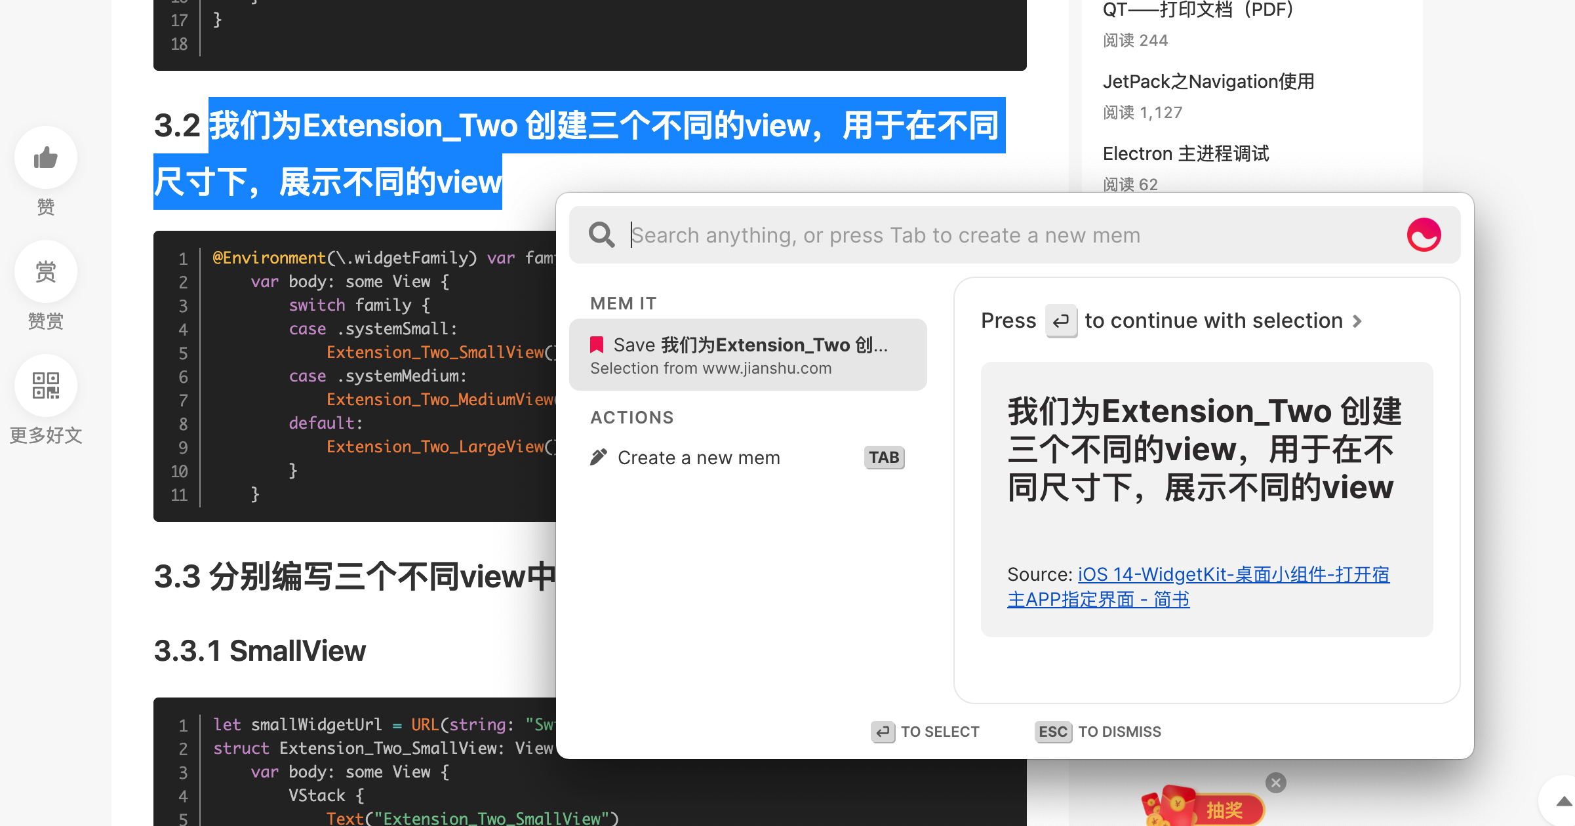Click the 赏 reward icon
Viewport: 1575px width, 826px height.
tap(45, 271)
